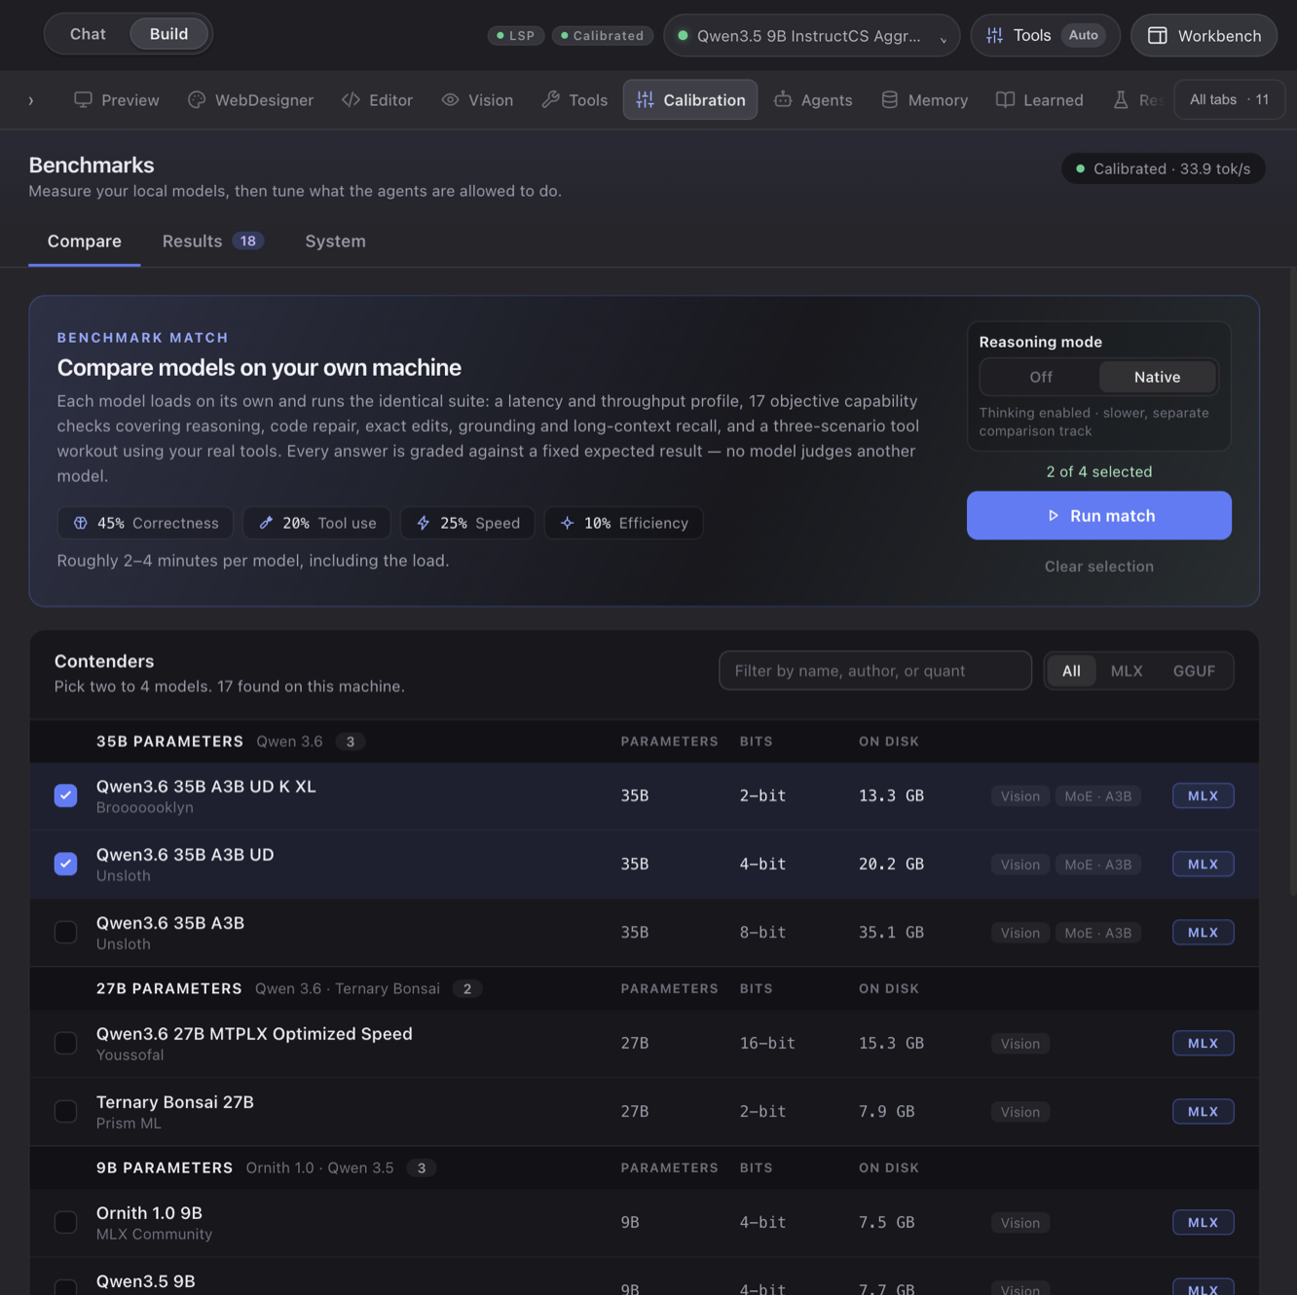Set Reasoning mode to Off
The width and height of the screenshot is (1297, 1295).
click(1041, 377)
